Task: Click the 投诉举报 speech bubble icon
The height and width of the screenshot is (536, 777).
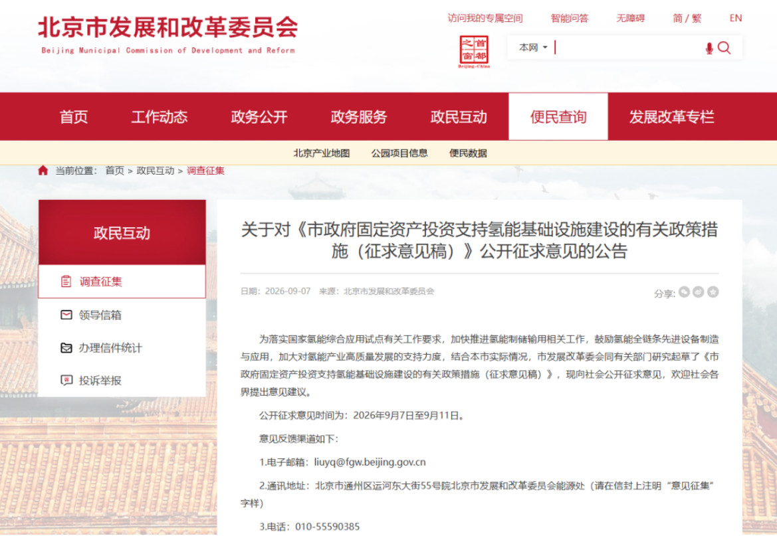Action: coord(66,381)
